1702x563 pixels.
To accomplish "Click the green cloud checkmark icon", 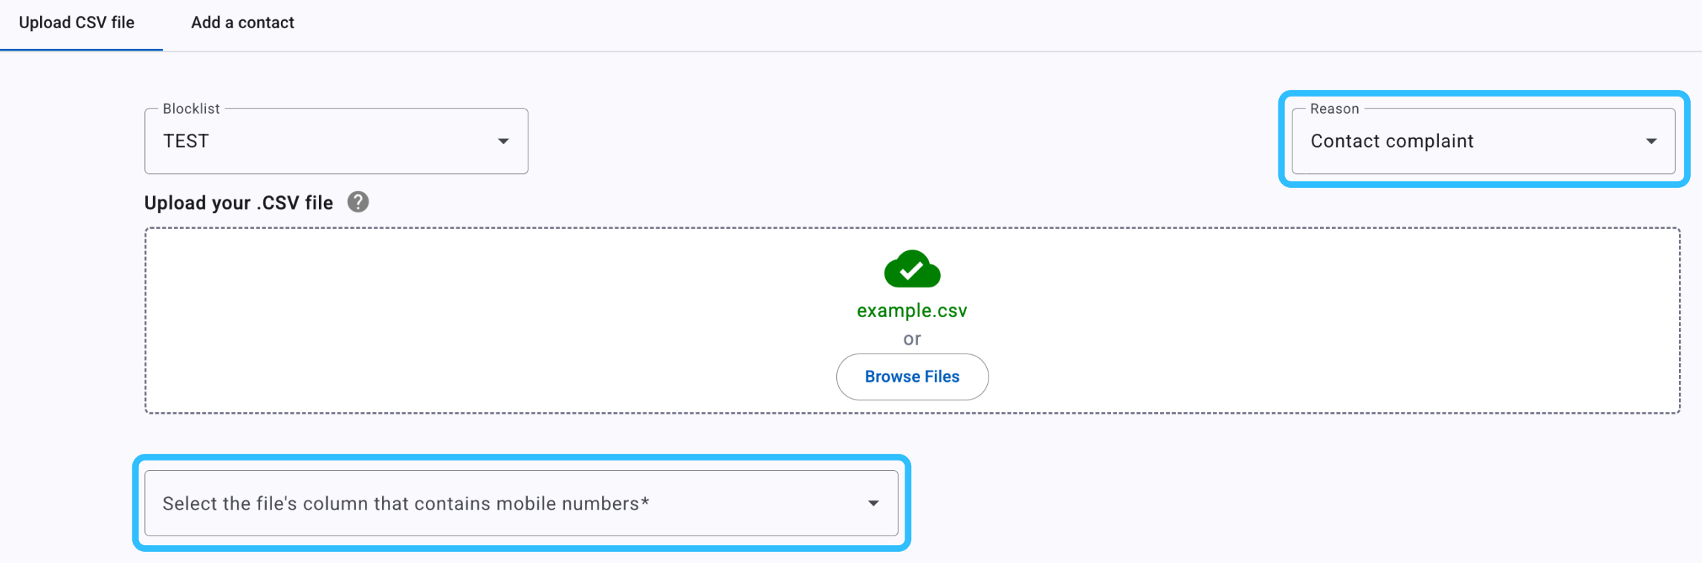I will (x=912, y=269).
